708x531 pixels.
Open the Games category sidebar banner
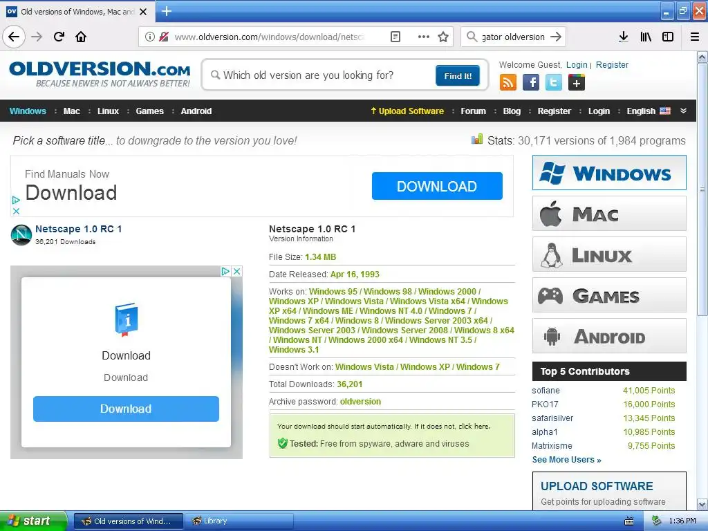pyautogui.click(x=609, y=295)
